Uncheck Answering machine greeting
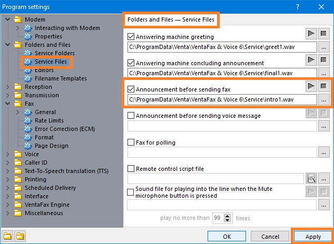This screenshot has height=244, width=334. [131, 37]
